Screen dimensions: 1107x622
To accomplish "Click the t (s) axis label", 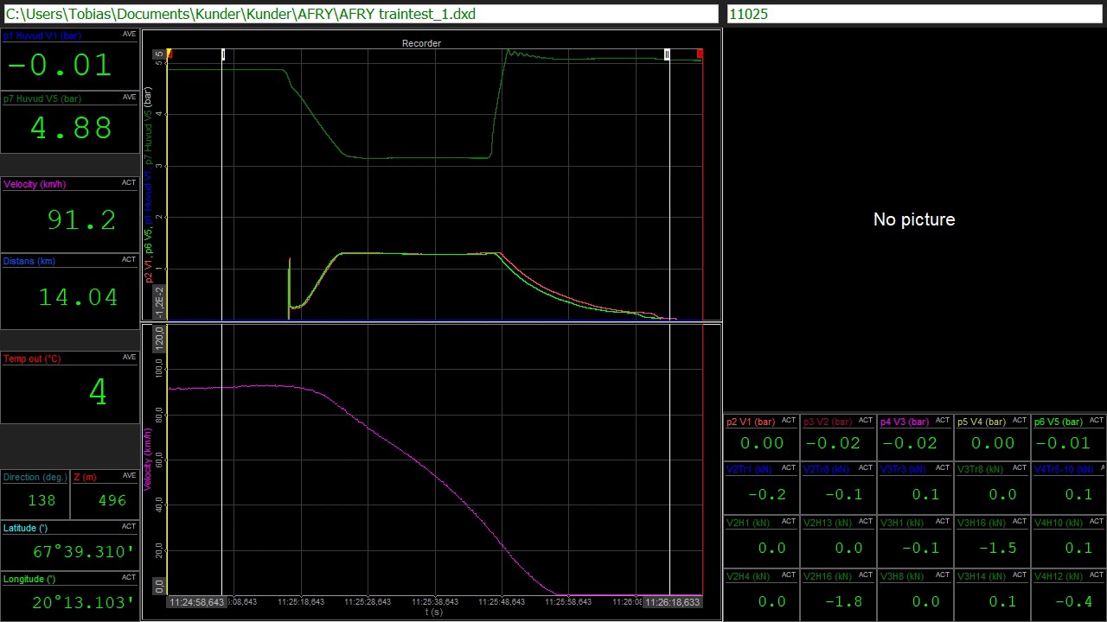I will coord(434,612).
